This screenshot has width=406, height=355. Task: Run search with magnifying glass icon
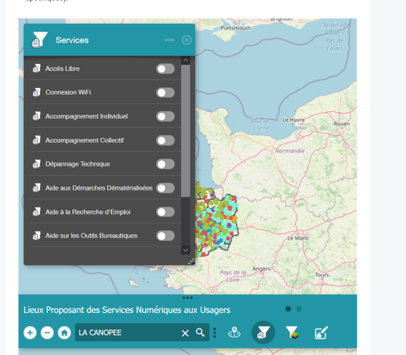point(200,332)
